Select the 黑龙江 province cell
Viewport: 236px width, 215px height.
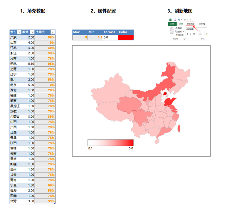15,106
